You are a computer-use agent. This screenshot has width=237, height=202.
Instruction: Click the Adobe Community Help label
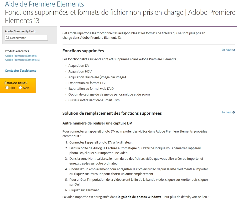[x=20, y=31]
